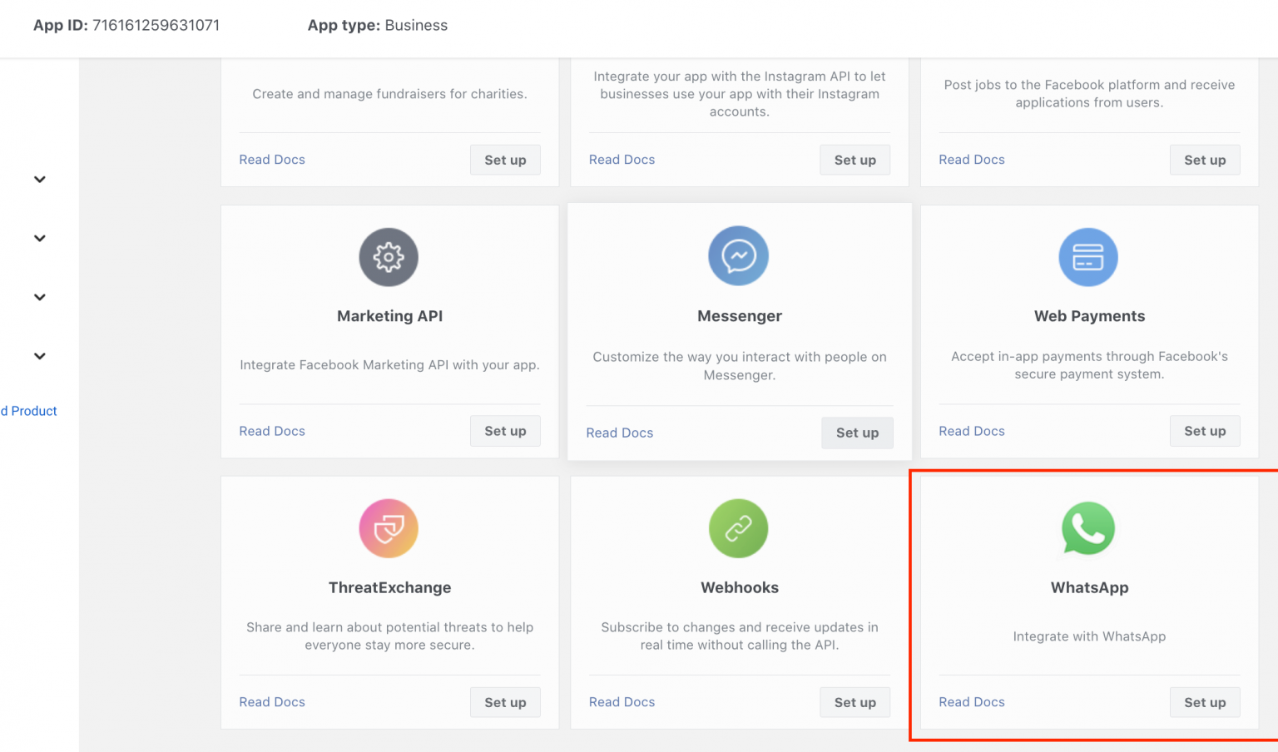Click the WhatsApp phone icon
This screenshot has height=752, width=1278.
coord(1089,528)
